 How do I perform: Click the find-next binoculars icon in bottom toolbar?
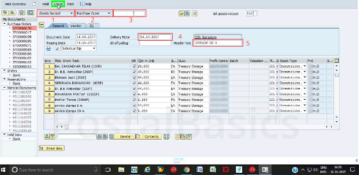105,137
